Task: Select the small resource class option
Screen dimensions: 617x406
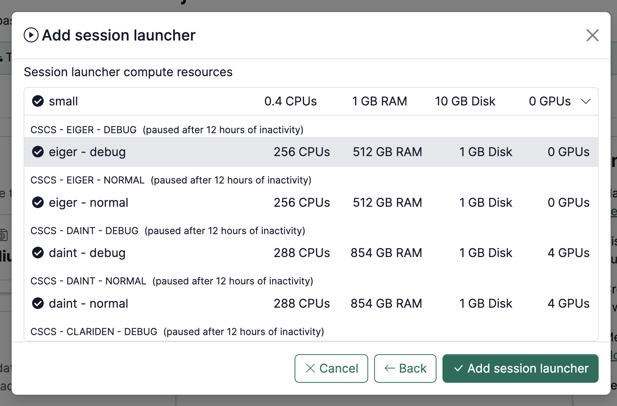Action: click(x=63, y=101)
